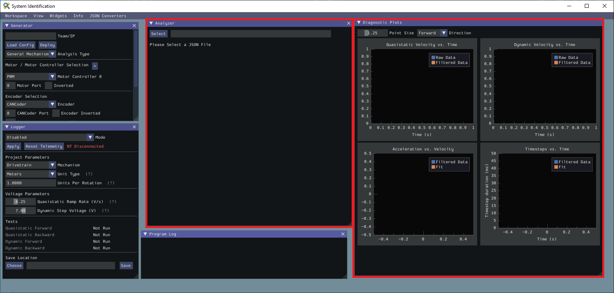The width and height of the screenshot is (614, 293).
Task: Toggle the motor Inverted checkbox
Action: (48, 86)
